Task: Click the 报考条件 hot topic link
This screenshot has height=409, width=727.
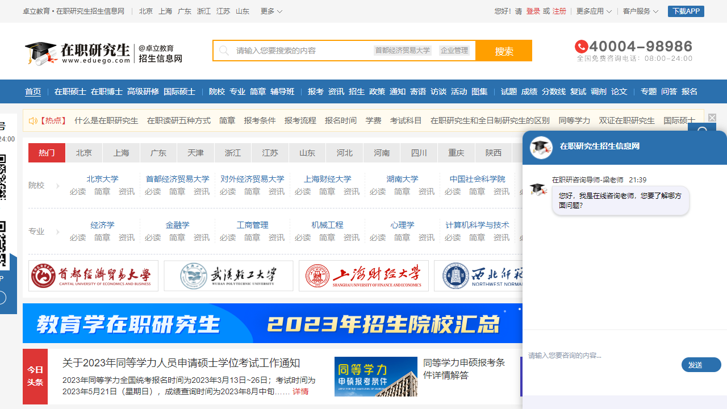Action: tap(260, 121)
